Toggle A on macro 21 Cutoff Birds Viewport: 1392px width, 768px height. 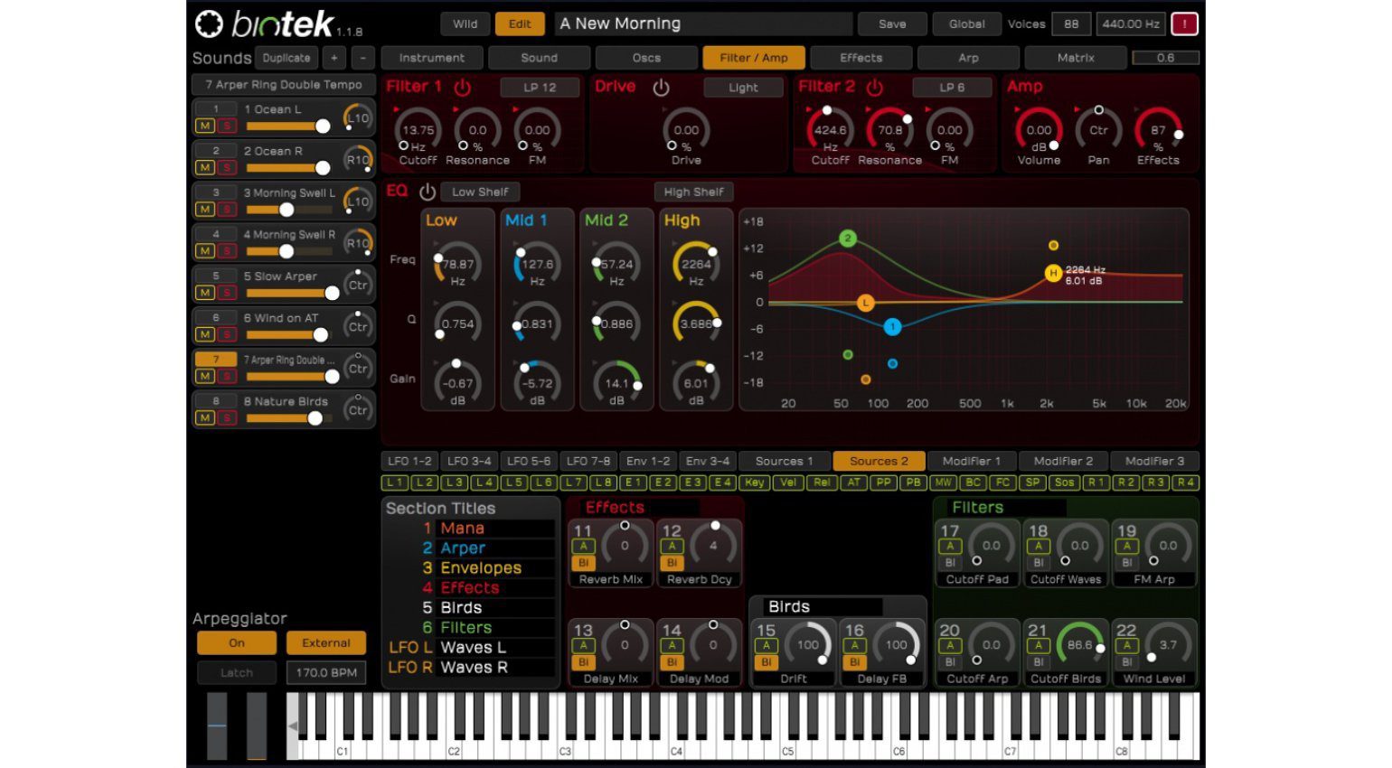click(1038, 645)
